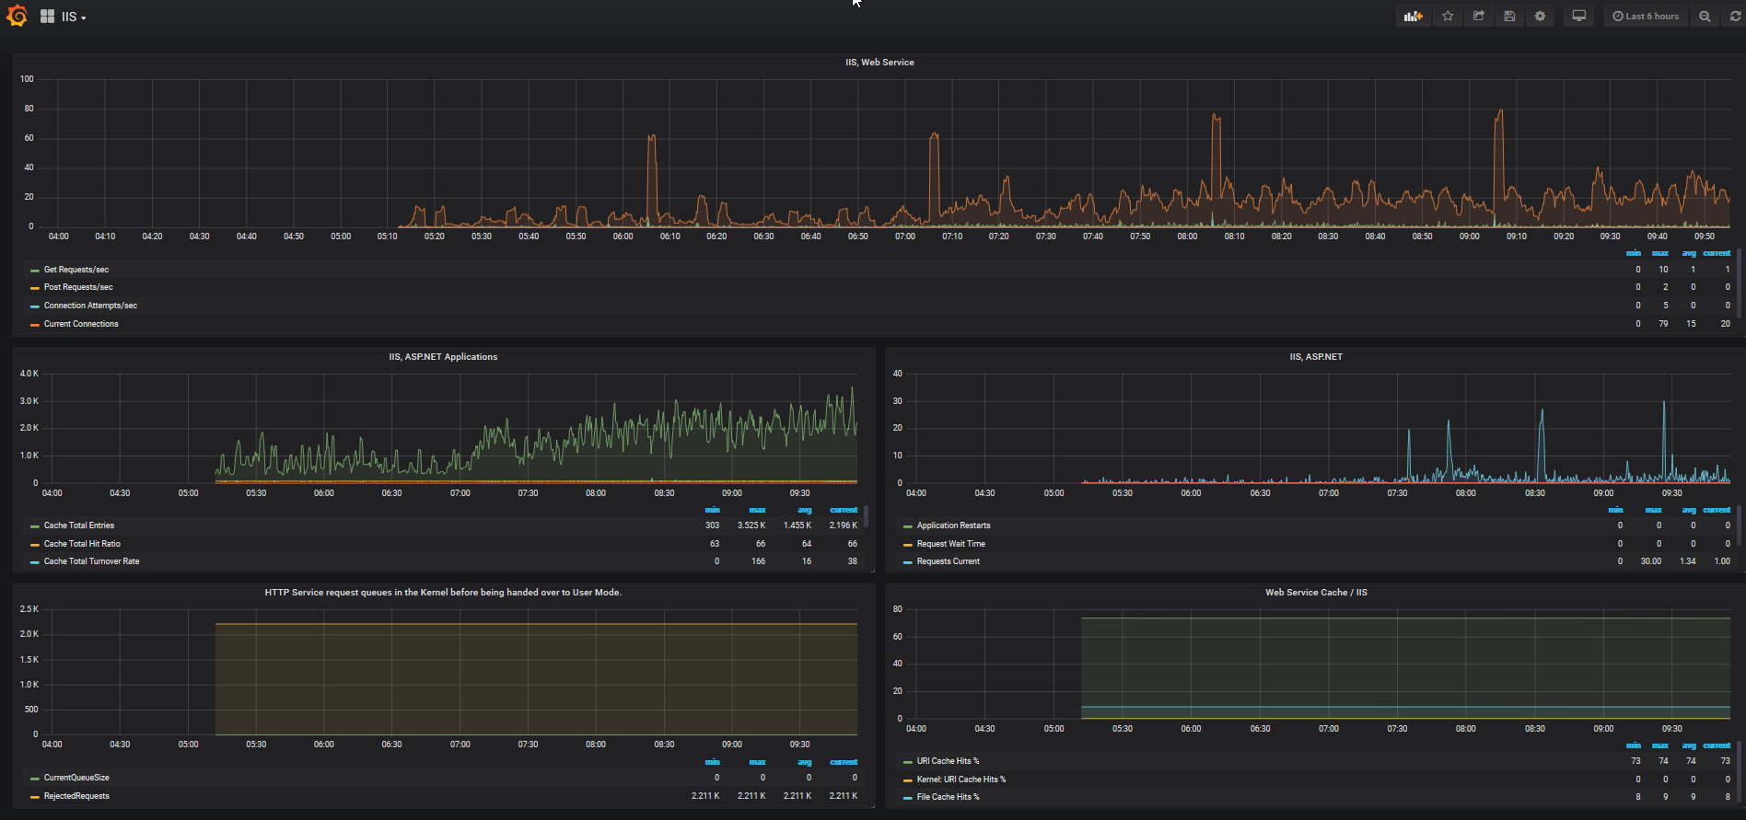Image resolution: width=1746 pixels, height=820 pixels.
Task: Save the dashboard with the floppy disk icon
Action: point(1509,17)
